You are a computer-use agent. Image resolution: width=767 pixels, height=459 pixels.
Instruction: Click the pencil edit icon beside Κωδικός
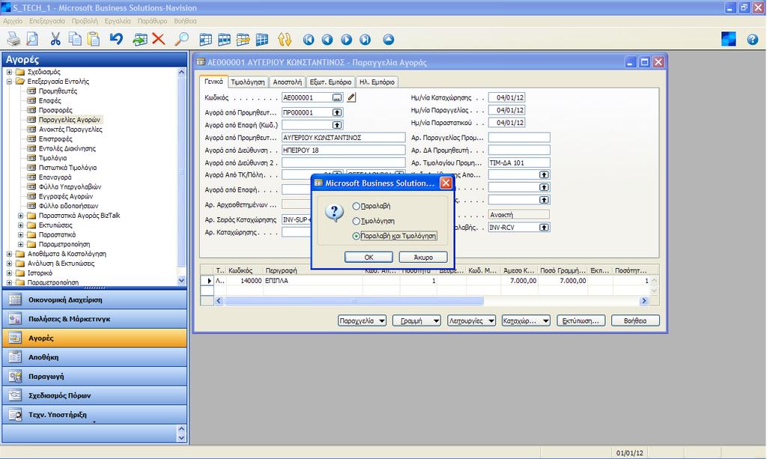(351, 98)
